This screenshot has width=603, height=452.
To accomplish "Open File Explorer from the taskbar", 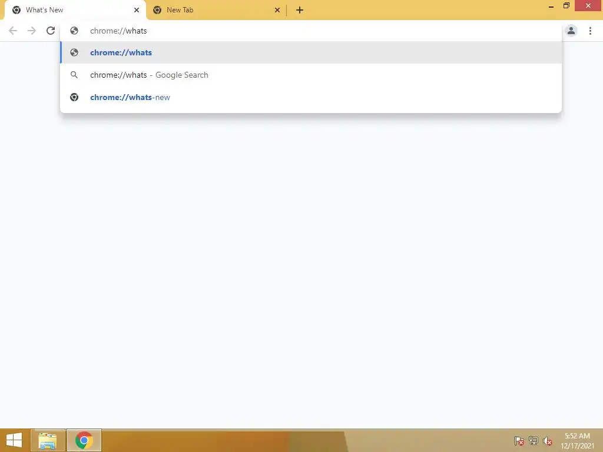I will [48, 440].
